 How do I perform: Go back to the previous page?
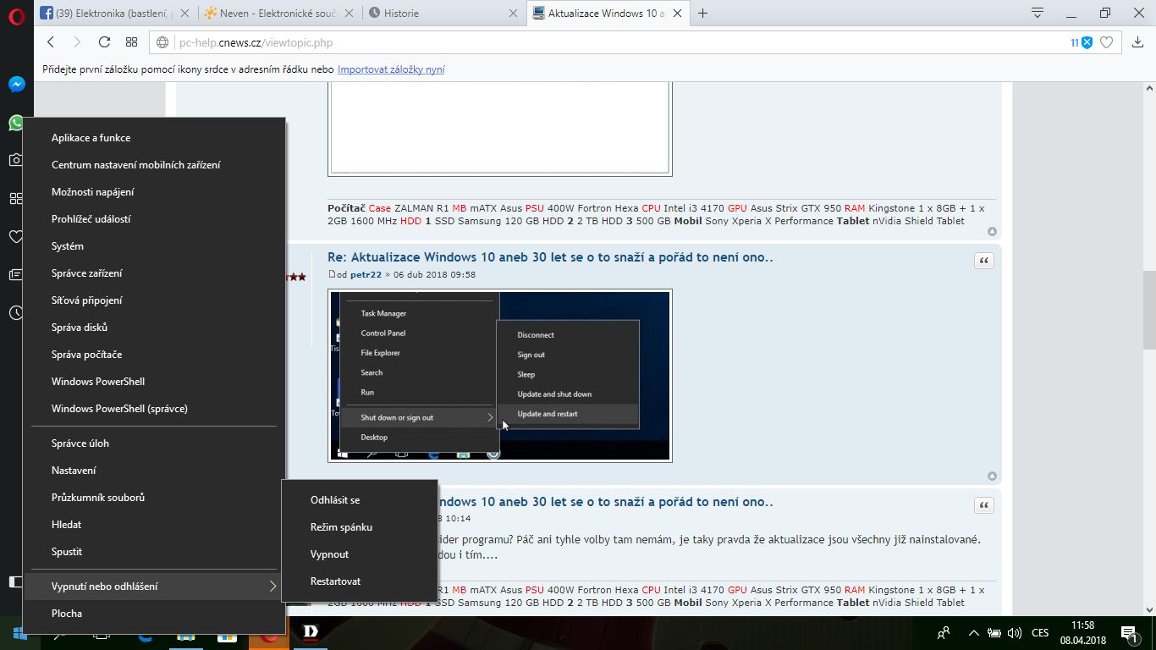coord(51,42)
